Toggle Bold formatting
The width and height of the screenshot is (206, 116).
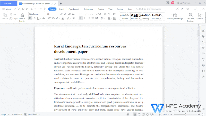30,18
